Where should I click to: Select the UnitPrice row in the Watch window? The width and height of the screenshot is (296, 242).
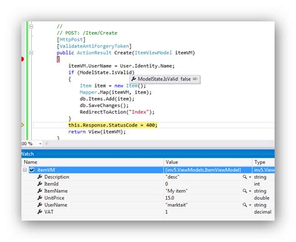148,198
